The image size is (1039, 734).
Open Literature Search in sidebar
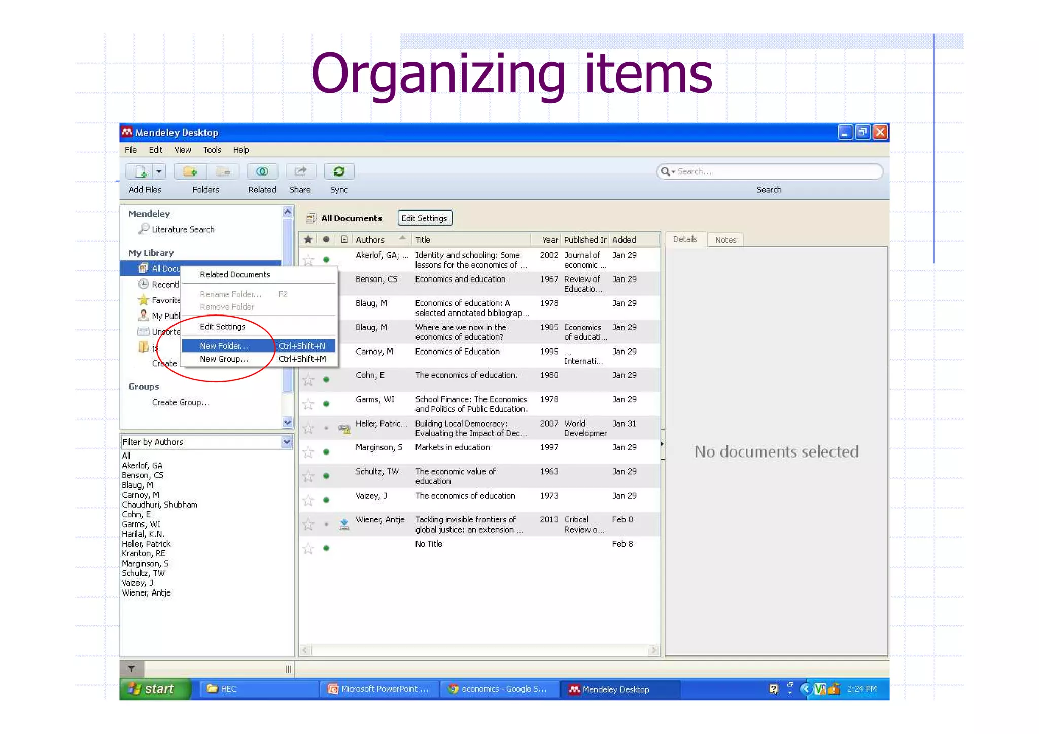tap(183, 229)
